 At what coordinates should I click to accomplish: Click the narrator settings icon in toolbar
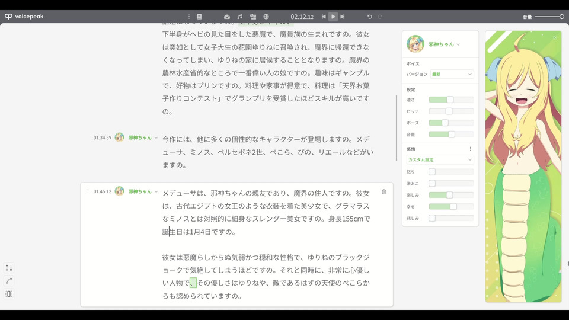point(253,17)
